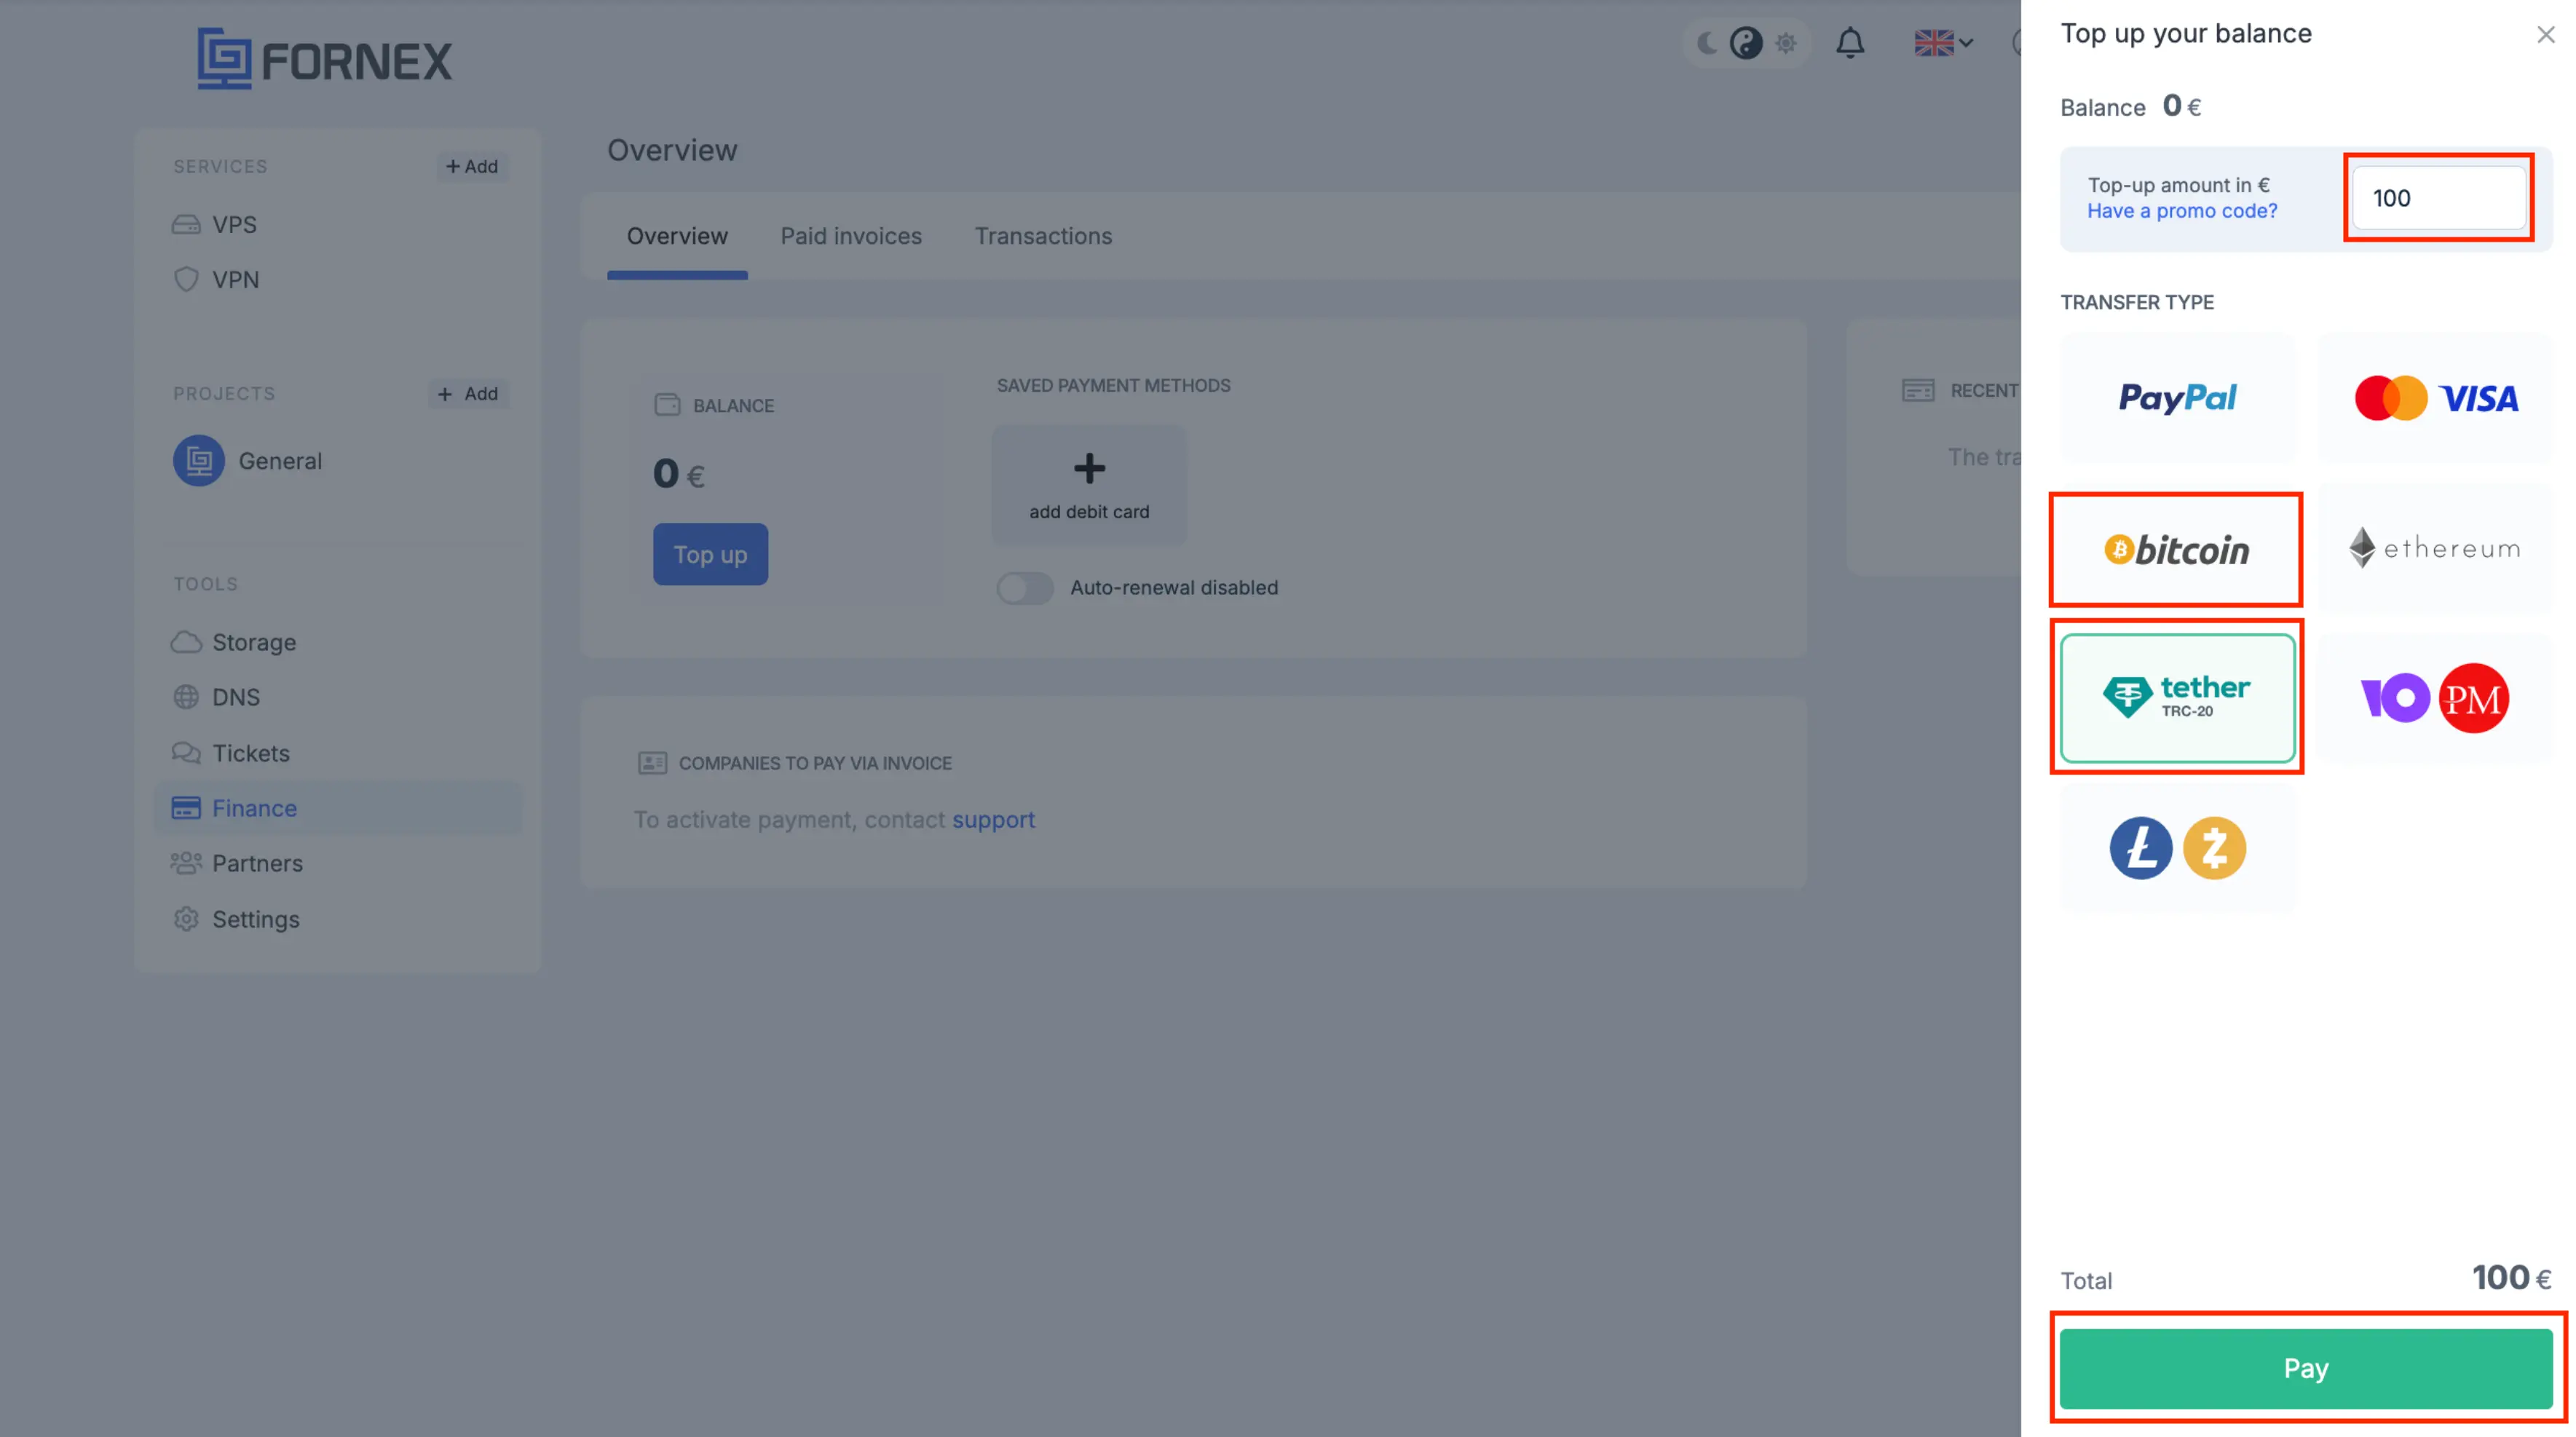Select the auto theme yin-yang icon
Viewport: 2576px width, 1437px height.
[x=1746, y=43]
